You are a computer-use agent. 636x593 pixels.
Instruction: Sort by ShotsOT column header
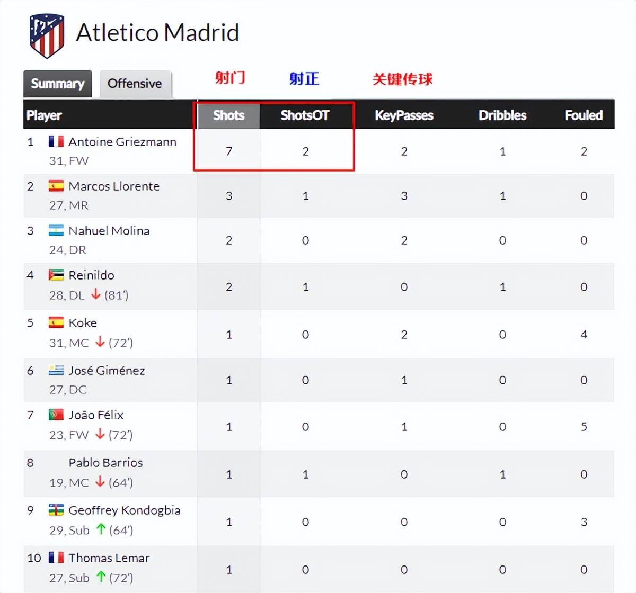[x=305, y=115]
